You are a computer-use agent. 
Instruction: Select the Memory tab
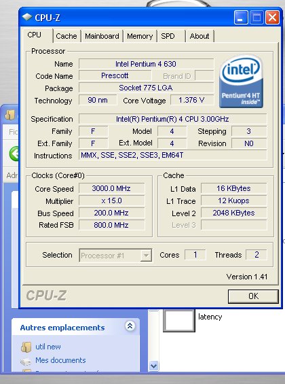tap(140, 36)
